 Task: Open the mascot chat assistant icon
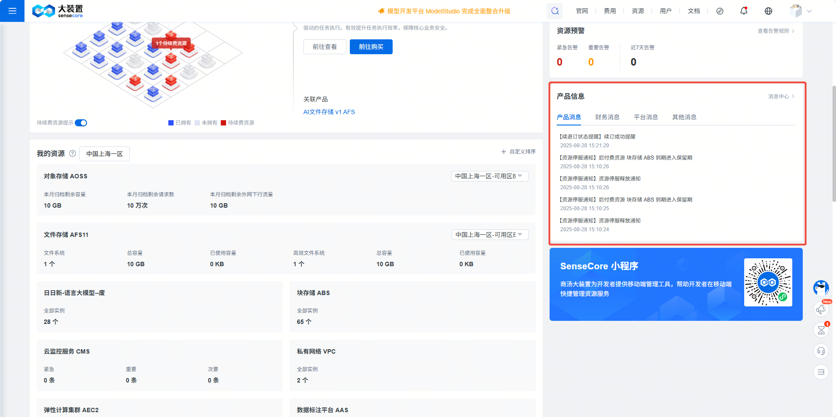point(821,288)
